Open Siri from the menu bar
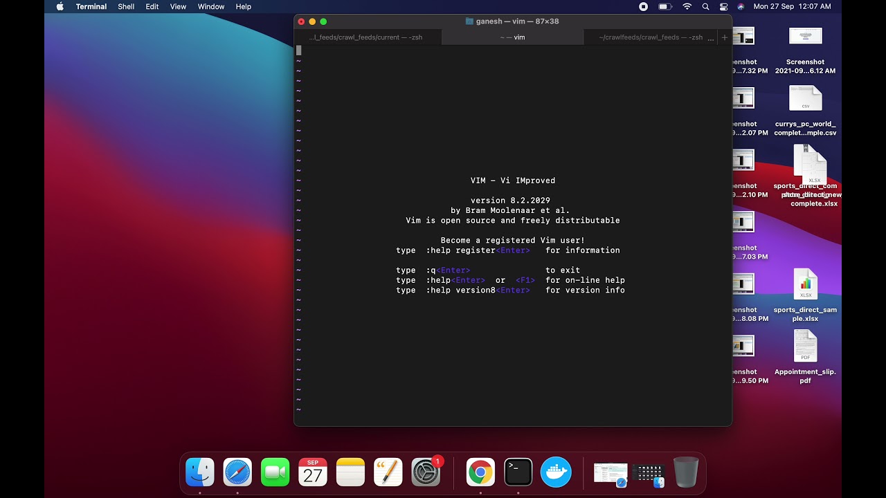Image resolution: width=886 pixels, height=498 pixels. click(x=741, y=6)
